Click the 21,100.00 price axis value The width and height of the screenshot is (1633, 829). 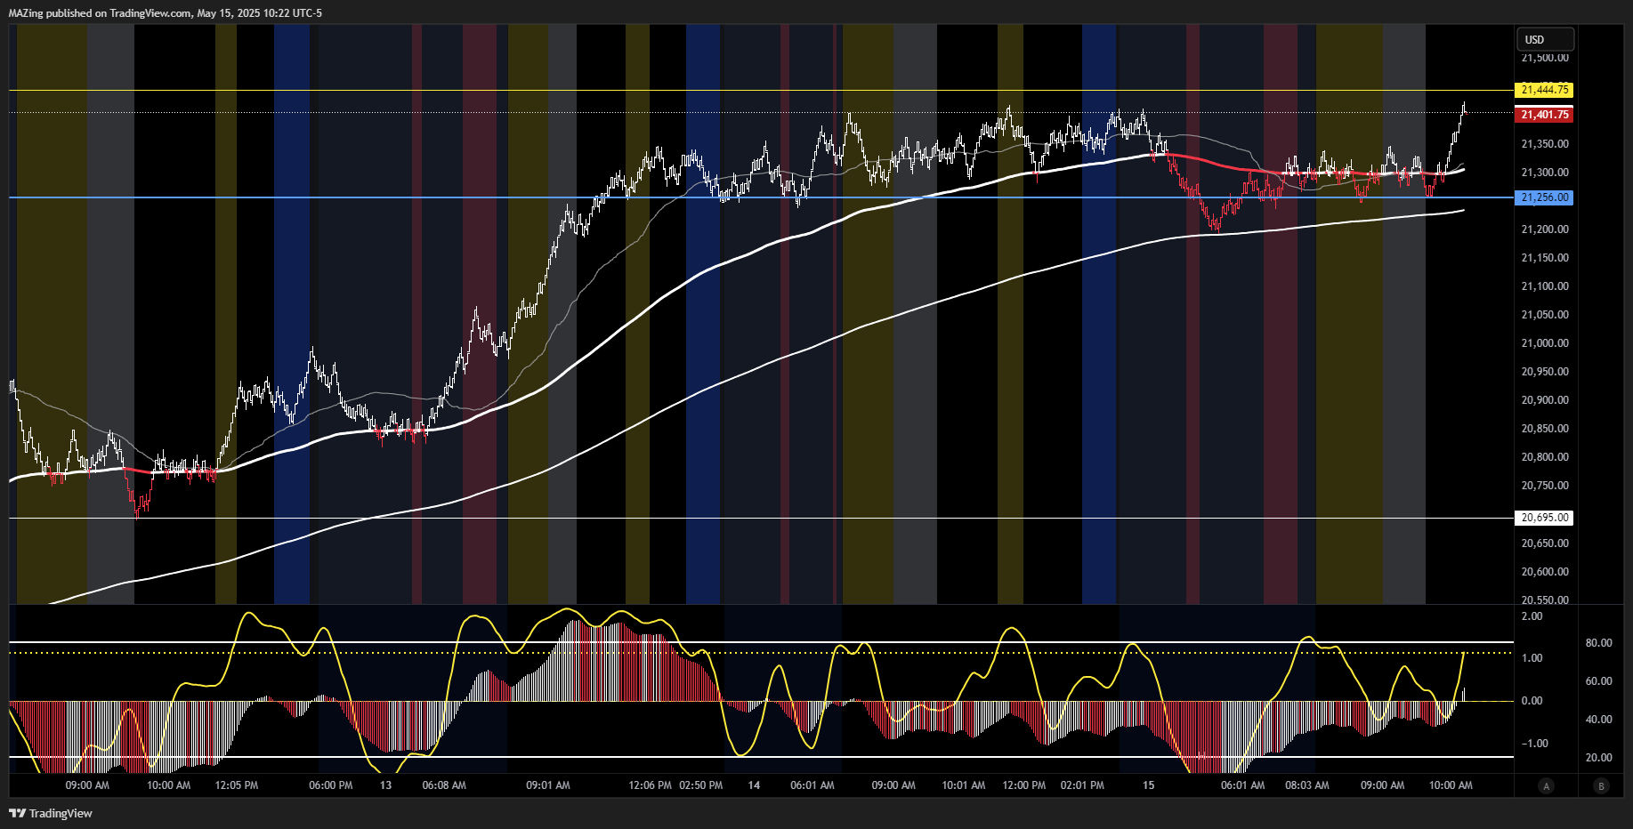click(1545, 286)
